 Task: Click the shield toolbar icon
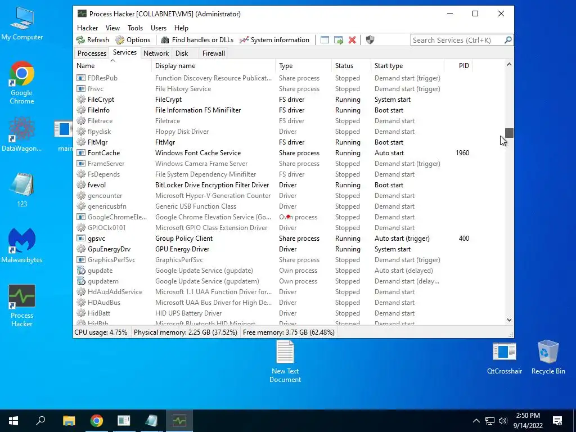point(370,40)
